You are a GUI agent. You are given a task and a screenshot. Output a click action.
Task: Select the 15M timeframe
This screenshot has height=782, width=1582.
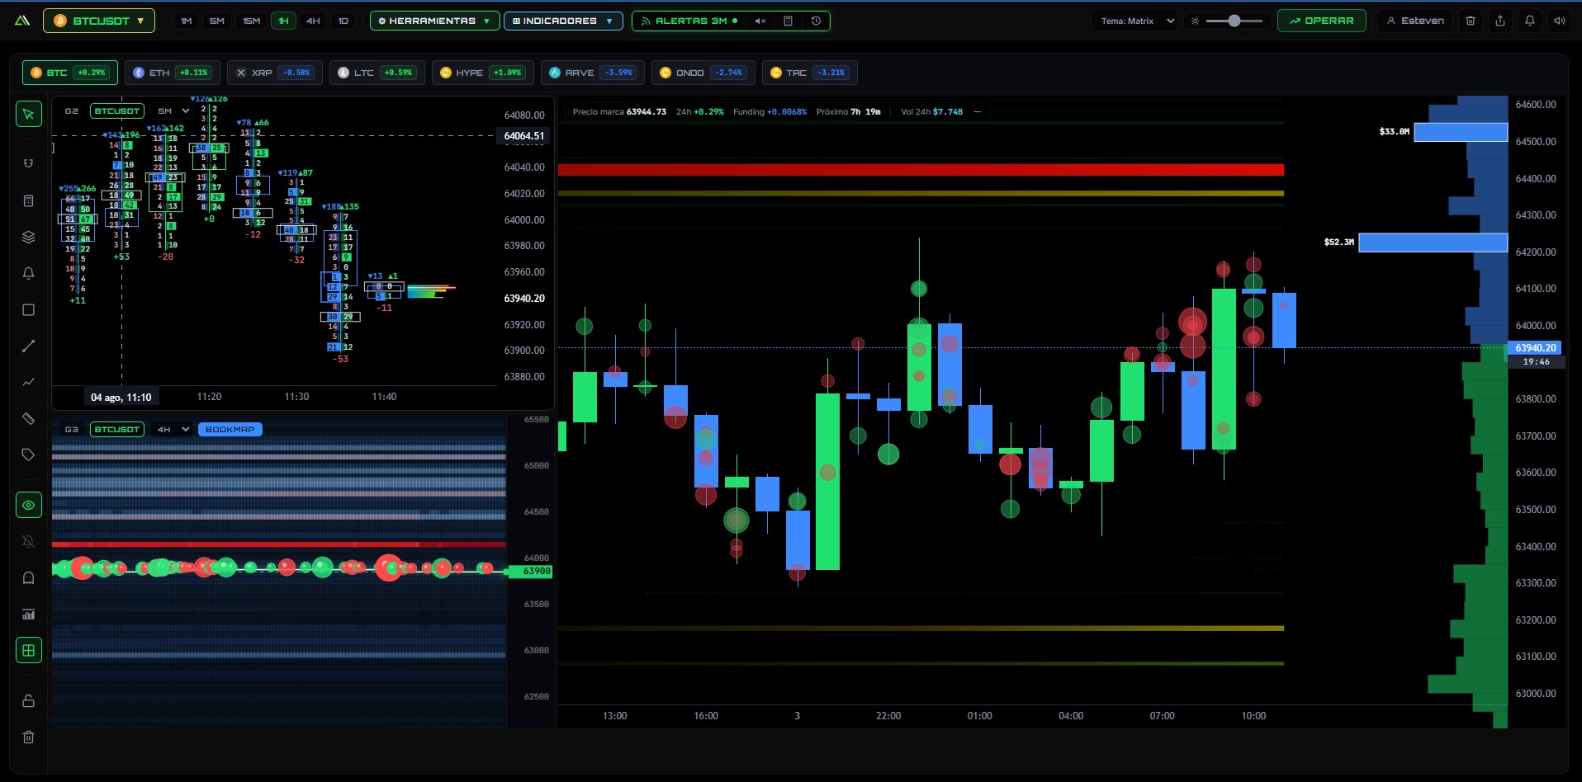click(x=252, y=21)
